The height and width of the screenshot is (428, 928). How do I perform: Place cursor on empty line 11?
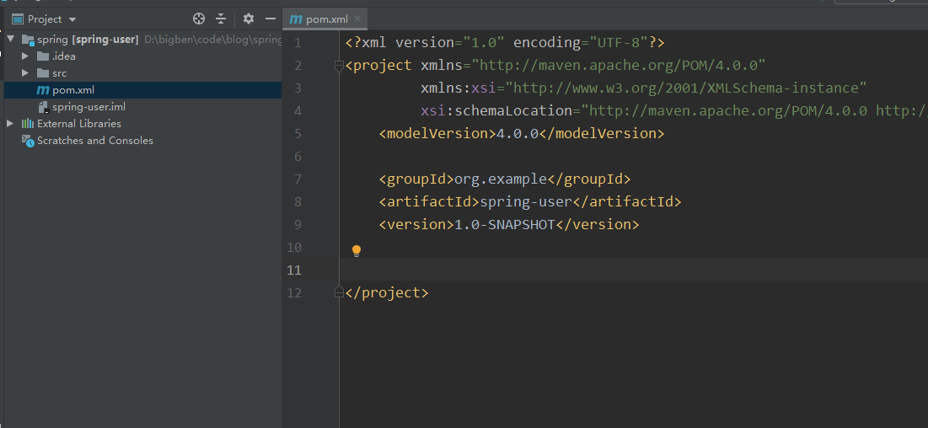633,270
